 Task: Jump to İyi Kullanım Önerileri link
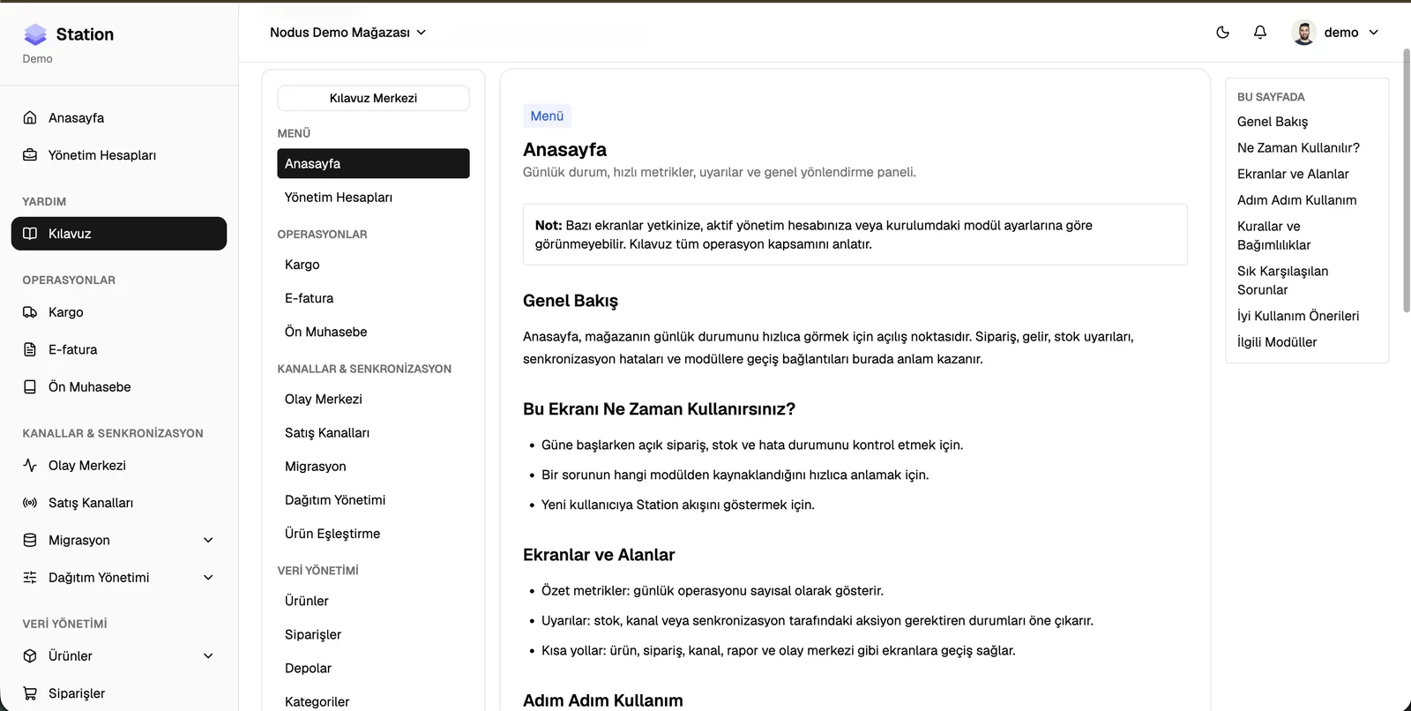(x=1297, y=316)
